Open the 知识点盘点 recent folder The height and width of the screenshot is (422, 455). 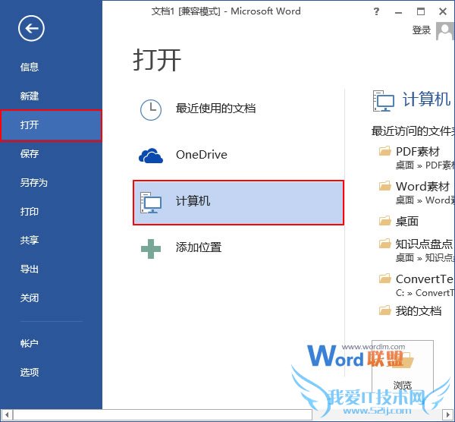(424, 244)
